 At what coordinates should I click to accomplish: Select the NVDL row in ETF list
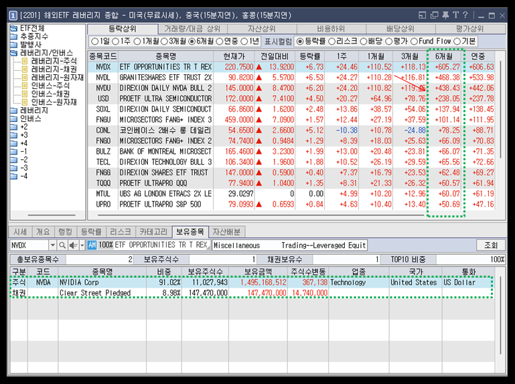(x=291, y=78)
